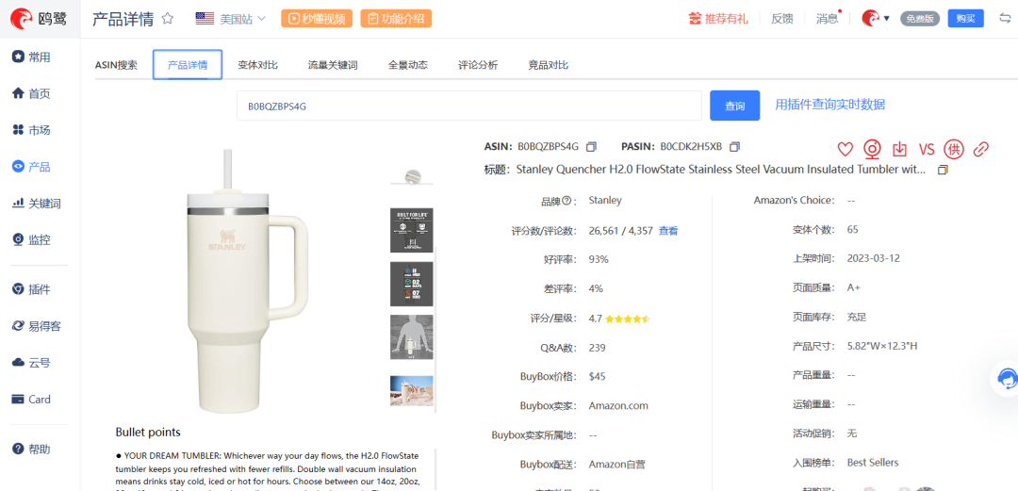Click the 购买 button
This screenshot has width=1018, height=491.
coord(965,18)
